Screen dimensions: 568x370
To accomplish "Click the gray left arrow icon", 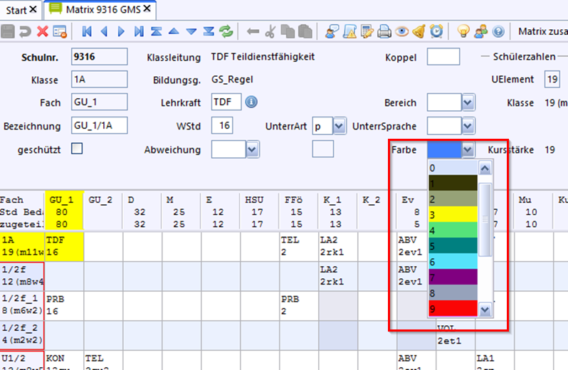I will (x=253, y=32).
